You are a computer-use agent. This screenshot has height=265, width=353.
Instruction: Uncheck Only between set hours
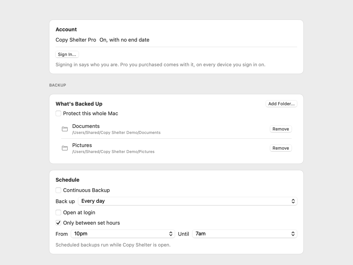coord(58,223)
